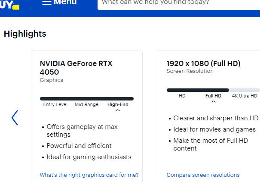Viewport: 260px width, 182px height.
Task: Click the 1920 x 1080 (Full HD) heading
Action: 203,63
